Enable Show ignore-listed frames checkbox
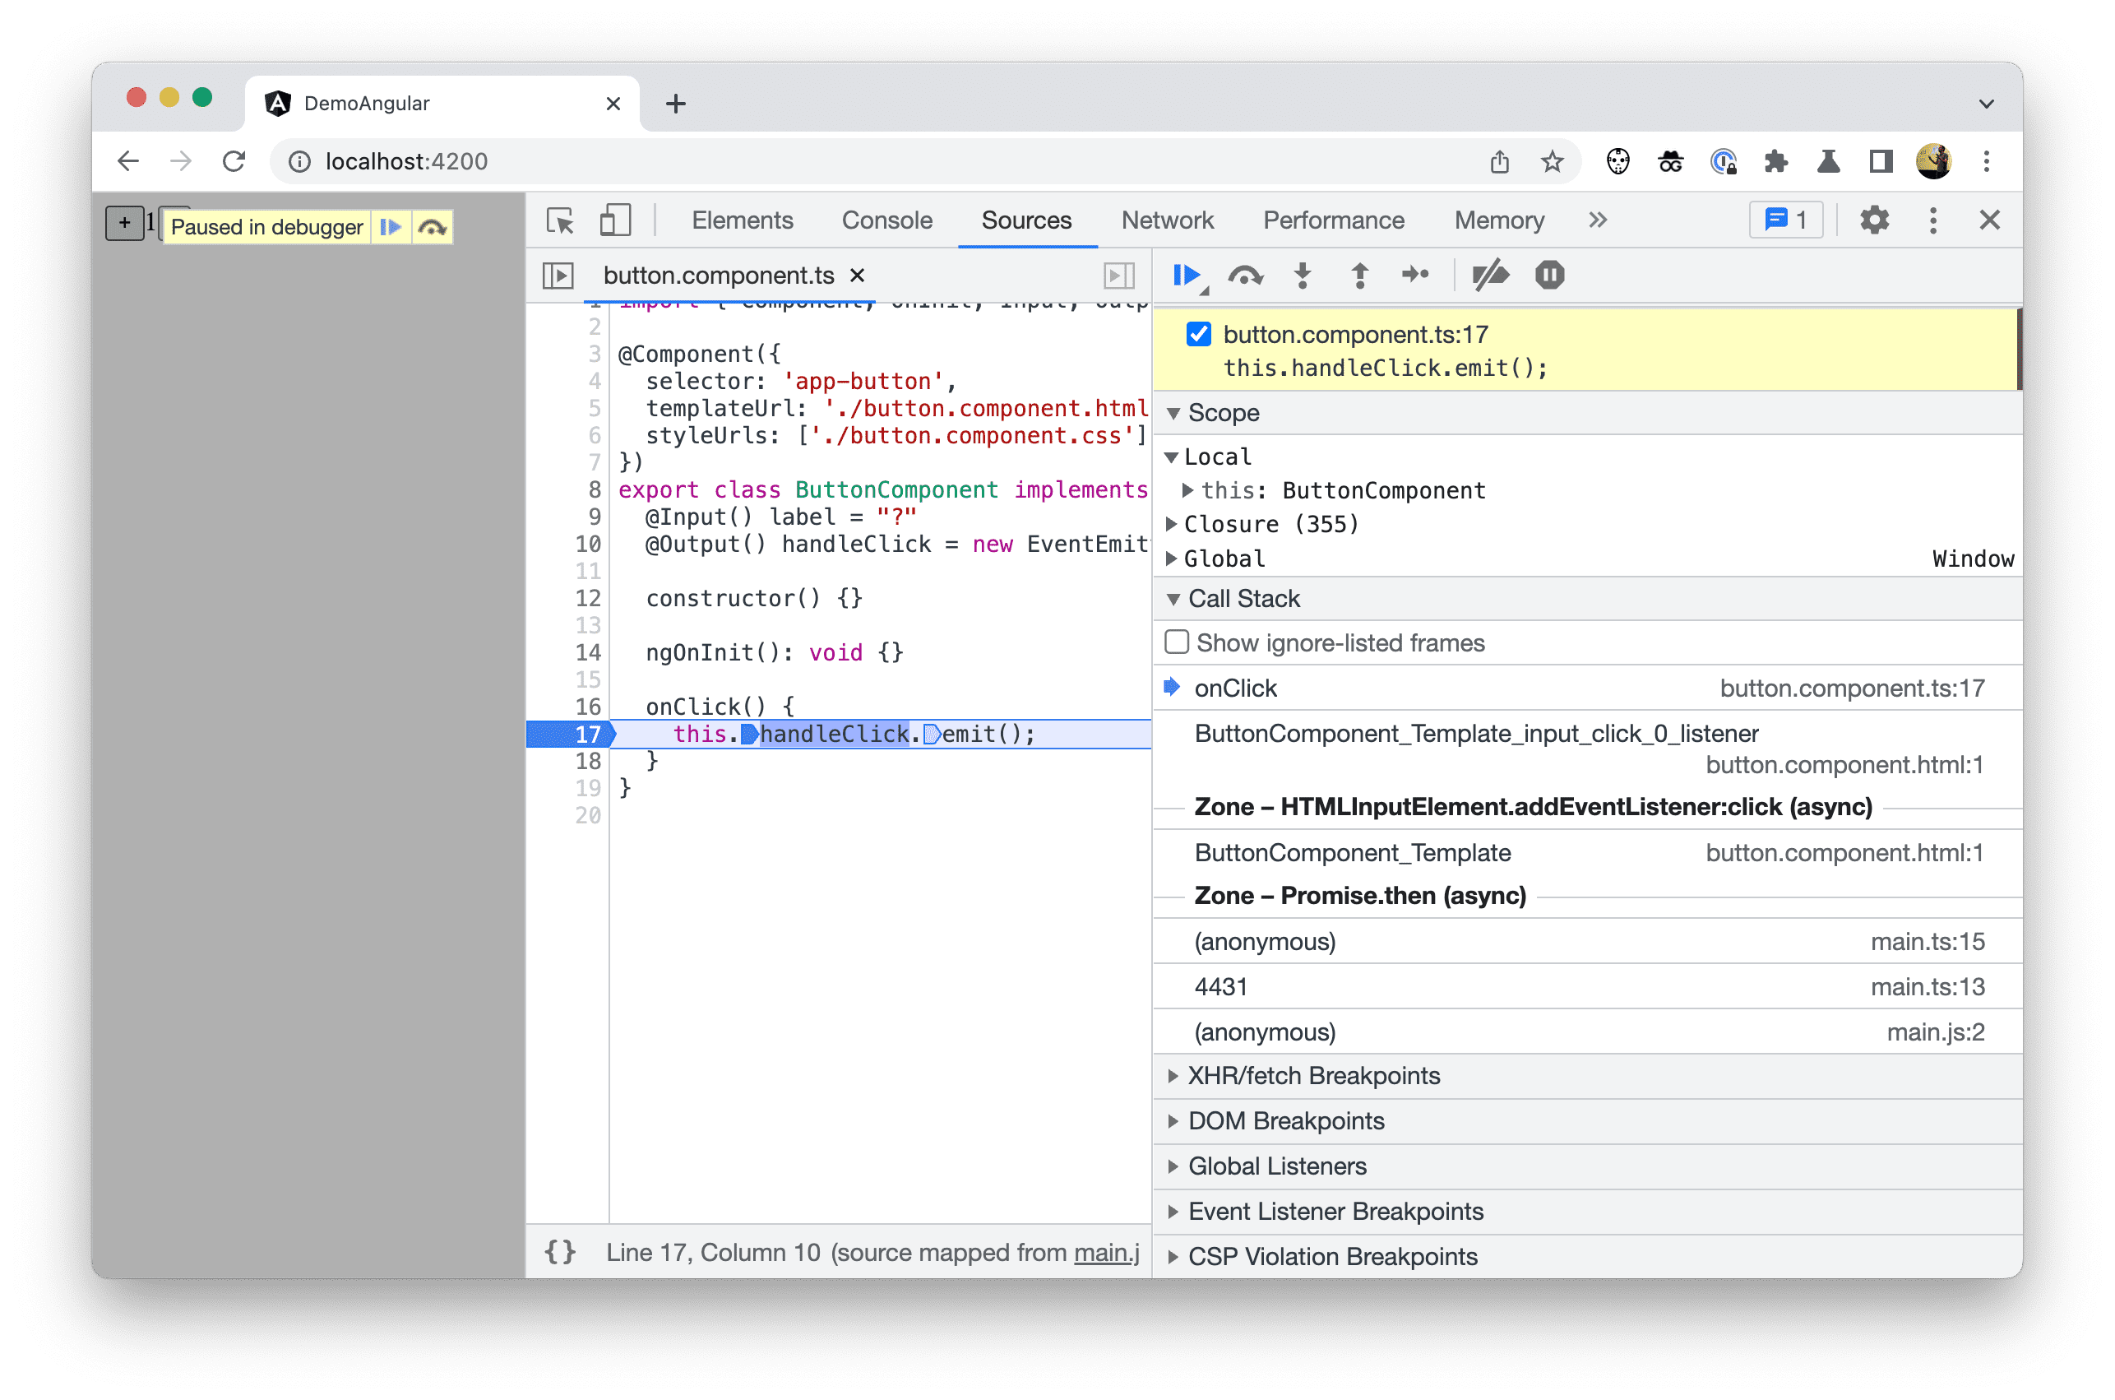 (x=1178, y=642)
